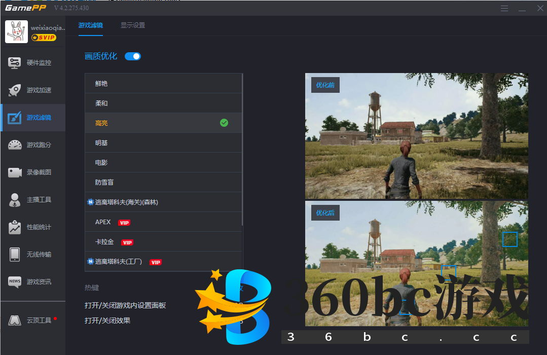
Task: Launch the 云顶工具 TFT tool
Action: click(x=33, y=320)
